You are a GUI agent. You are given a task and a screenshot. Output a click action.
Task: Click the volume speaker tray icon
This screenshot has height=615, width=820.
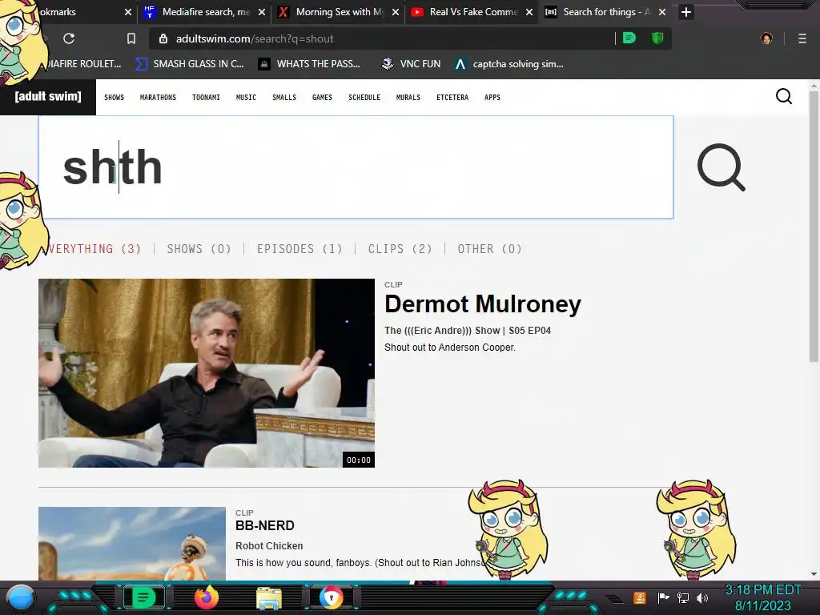(701, 597)
